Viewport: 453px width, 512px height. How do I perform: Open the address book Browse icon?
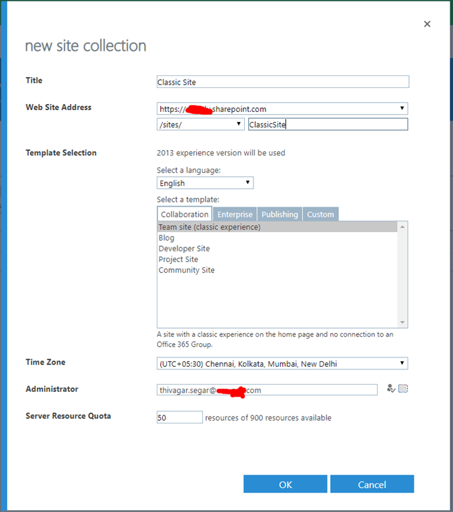403,389
